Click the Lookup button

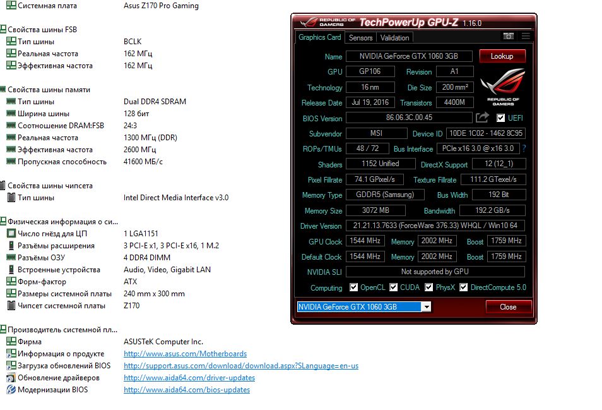pyautogui.click(x=502, y=56)
